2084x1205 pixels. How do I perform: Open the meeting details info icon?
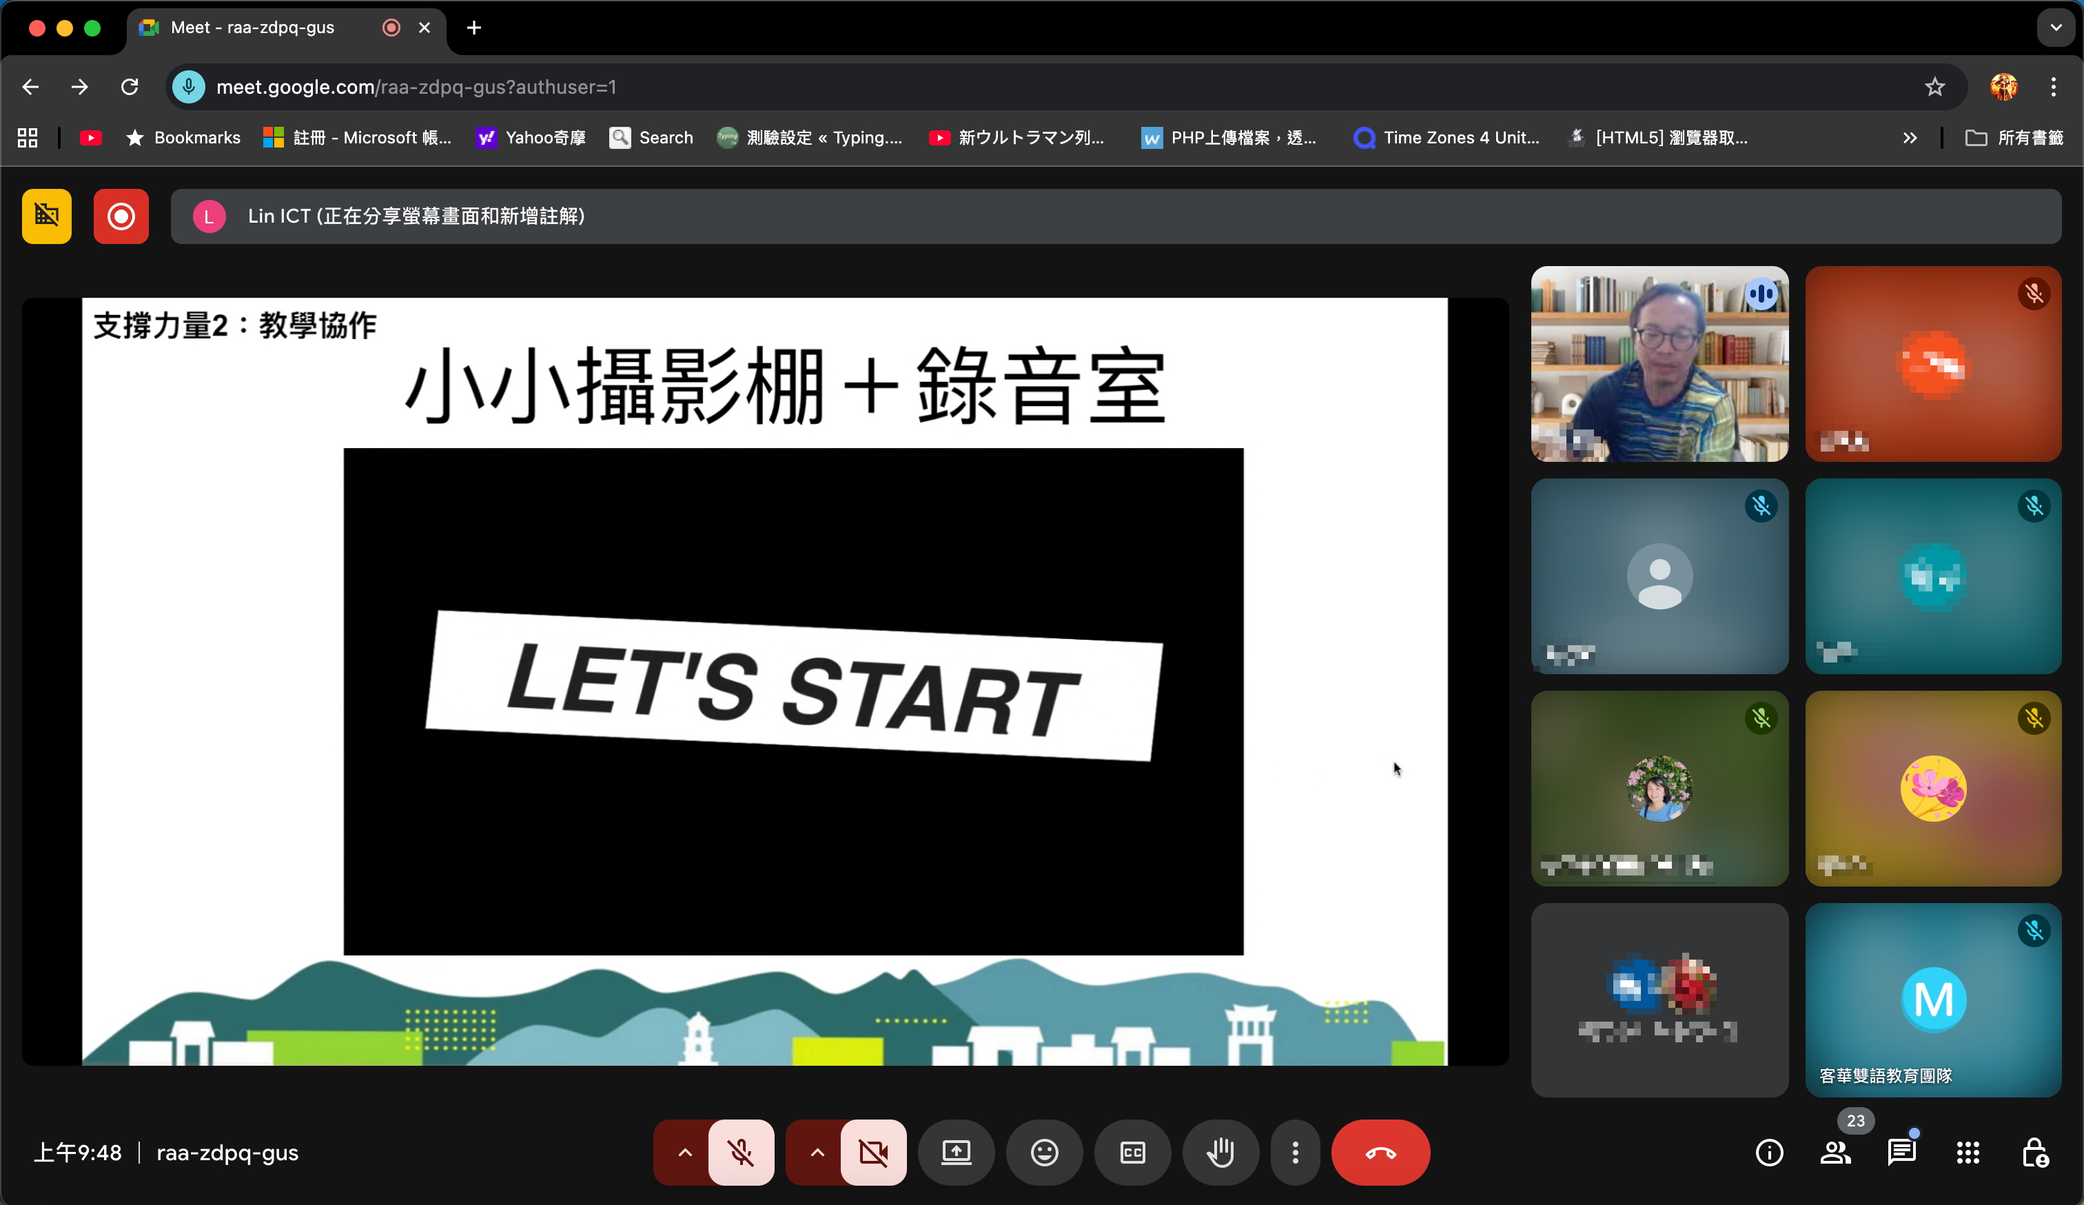1769,1152
